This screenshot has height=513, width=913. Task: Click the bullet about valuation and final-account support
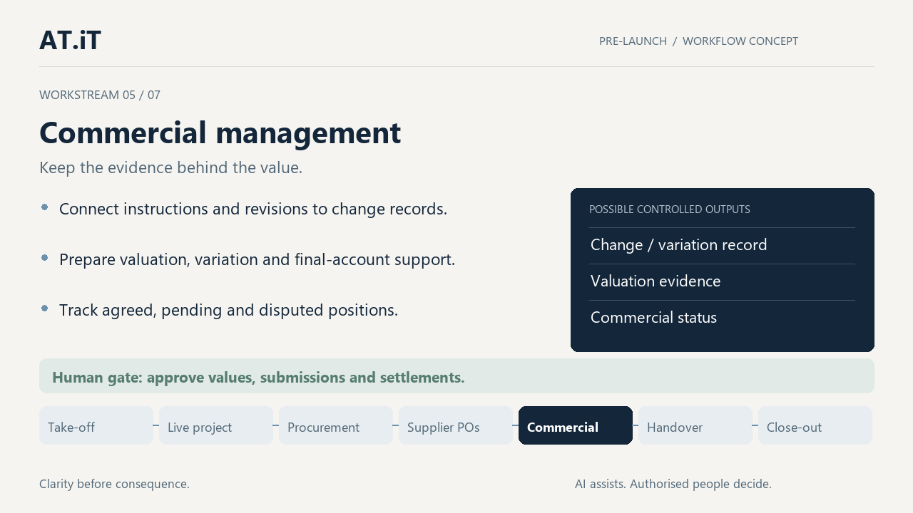[257, 259]
